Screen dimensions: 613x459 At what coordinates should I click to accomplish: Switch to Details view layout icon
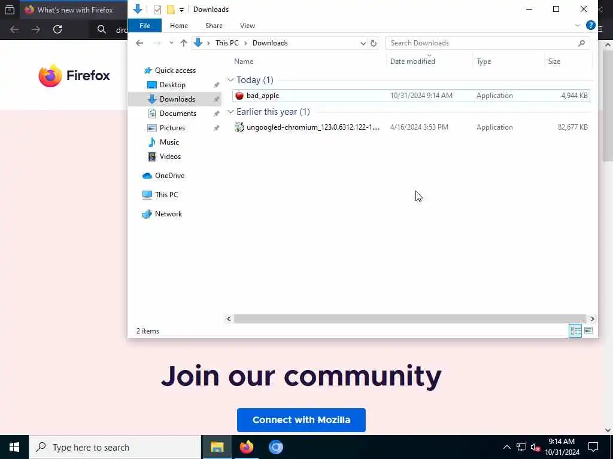coord(575,331)
